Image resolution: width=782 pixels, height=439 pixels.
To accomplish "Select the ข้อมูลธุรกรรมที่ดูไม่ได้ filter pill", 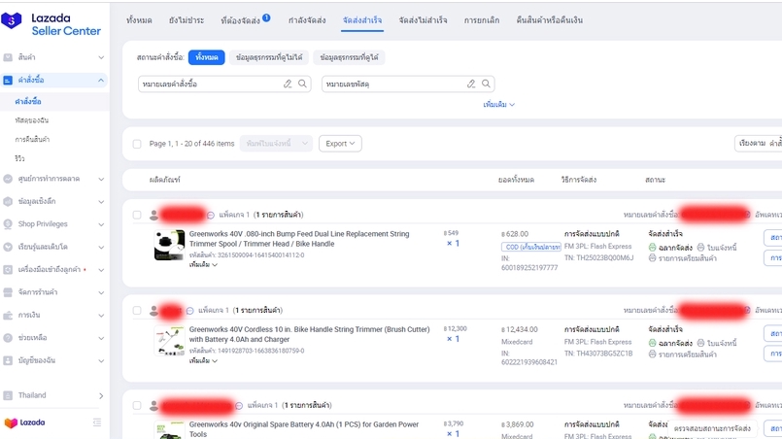I will pyautogui.click(x=269, y=57).
